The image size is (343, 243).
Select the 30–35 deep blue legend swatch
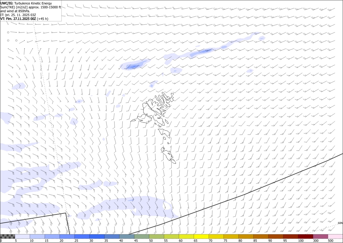tap(97, 236)
